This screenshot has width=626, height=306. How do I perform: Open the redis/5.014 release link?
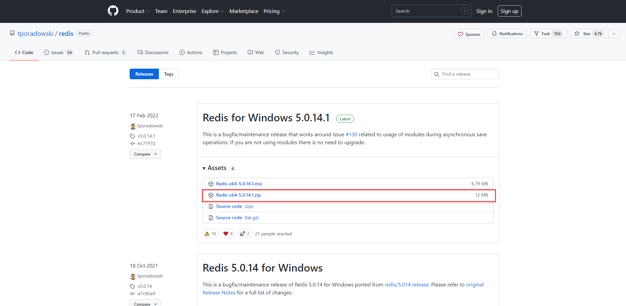(x=407, y=284)
